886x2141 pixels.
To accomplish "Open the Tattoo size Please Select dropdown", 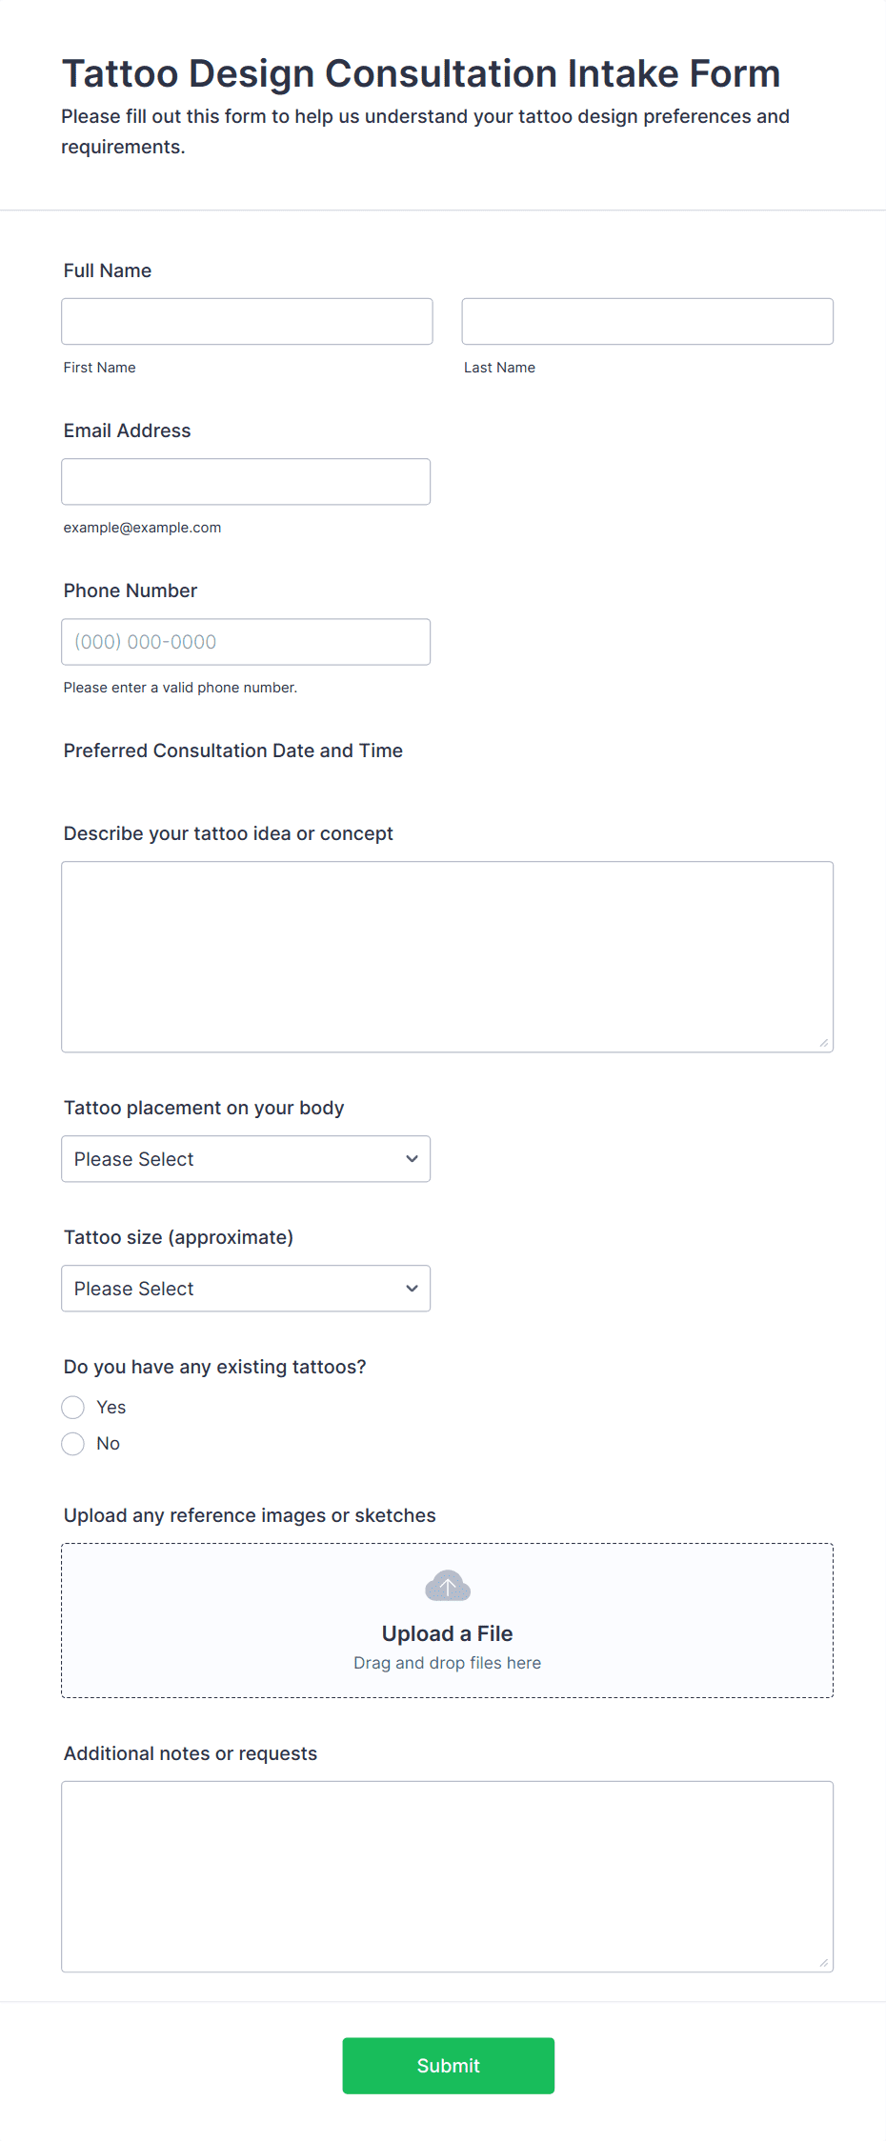I will click(246, 1289).
